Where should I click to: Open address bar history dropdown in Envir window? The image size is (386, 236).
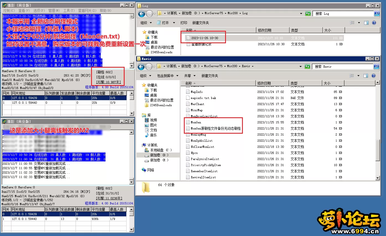tap(301, 67)
